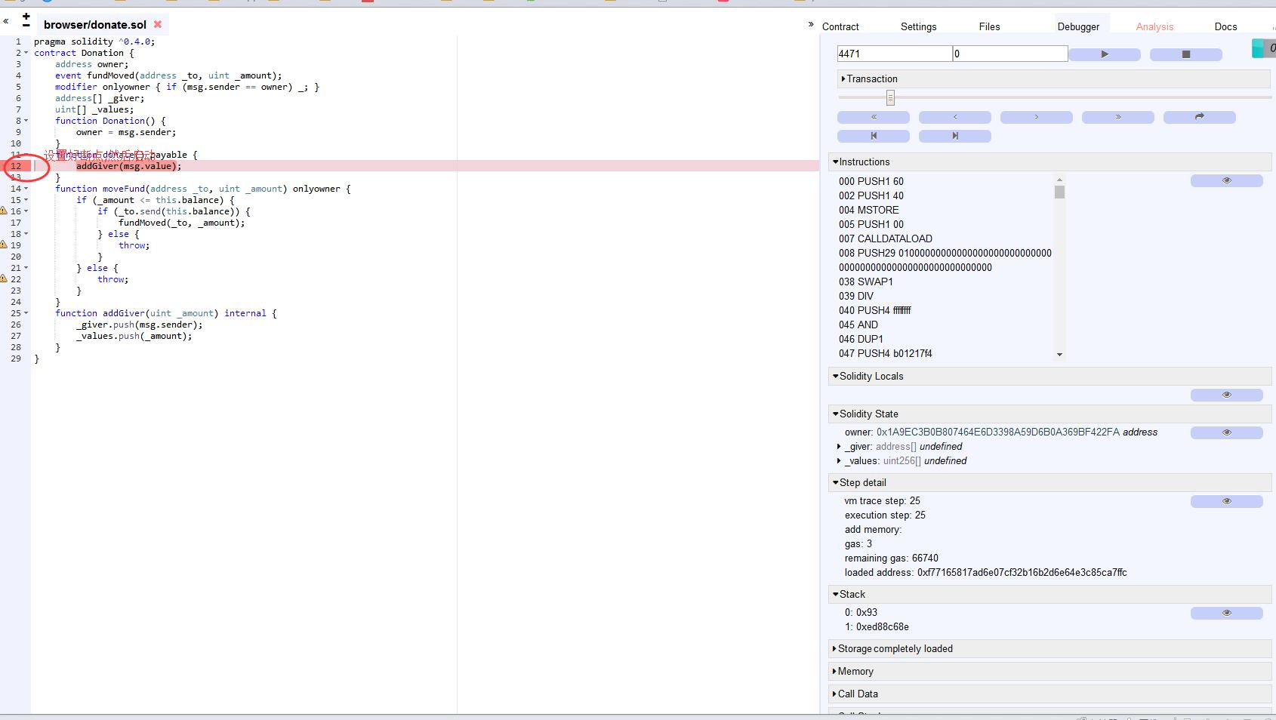Close the browser/donate.sol tab
1276x720 pixels.
(x=158, y=24)
